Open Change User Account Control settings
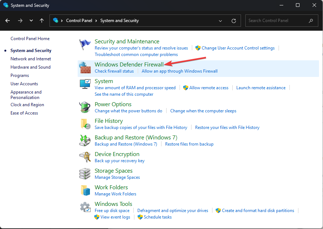 click(238, 48)
